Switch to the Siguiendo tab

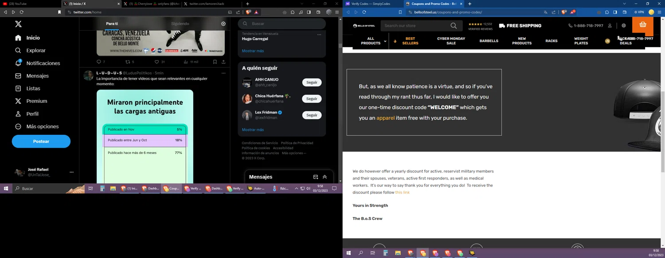180,23
